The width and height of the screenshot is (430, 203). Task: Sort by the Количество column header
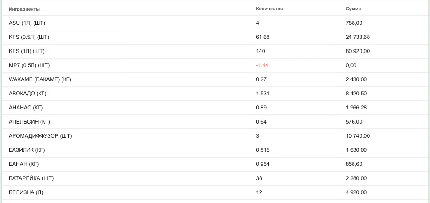269,9
